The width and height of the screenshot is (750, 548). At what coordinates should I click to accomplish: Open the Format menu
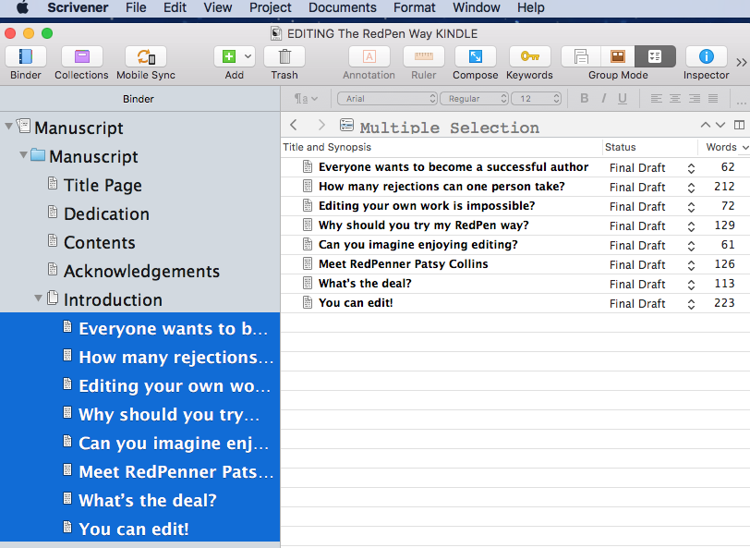click(x=415, y=7)
